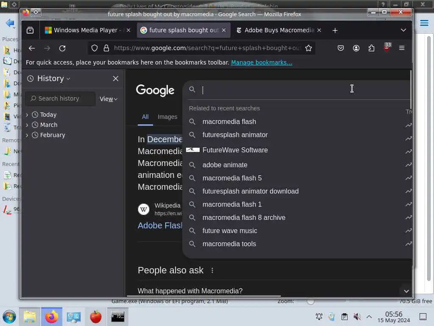Viewport: 434px width, 326px height.
Task: Open the Adobe Flash Wikipedia result link
Action: coord(160,226)
